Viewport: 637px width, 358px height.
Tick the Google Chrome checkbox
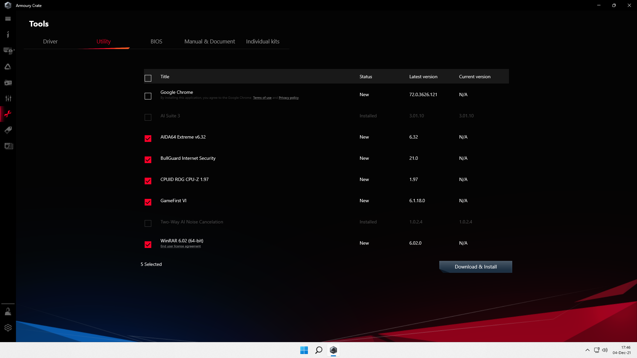[148, 96]
